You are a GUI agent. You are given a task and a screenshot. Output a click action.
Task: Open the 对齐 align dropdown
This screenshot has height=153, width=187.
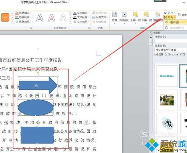pyautogui.click(x=169, y=13)
